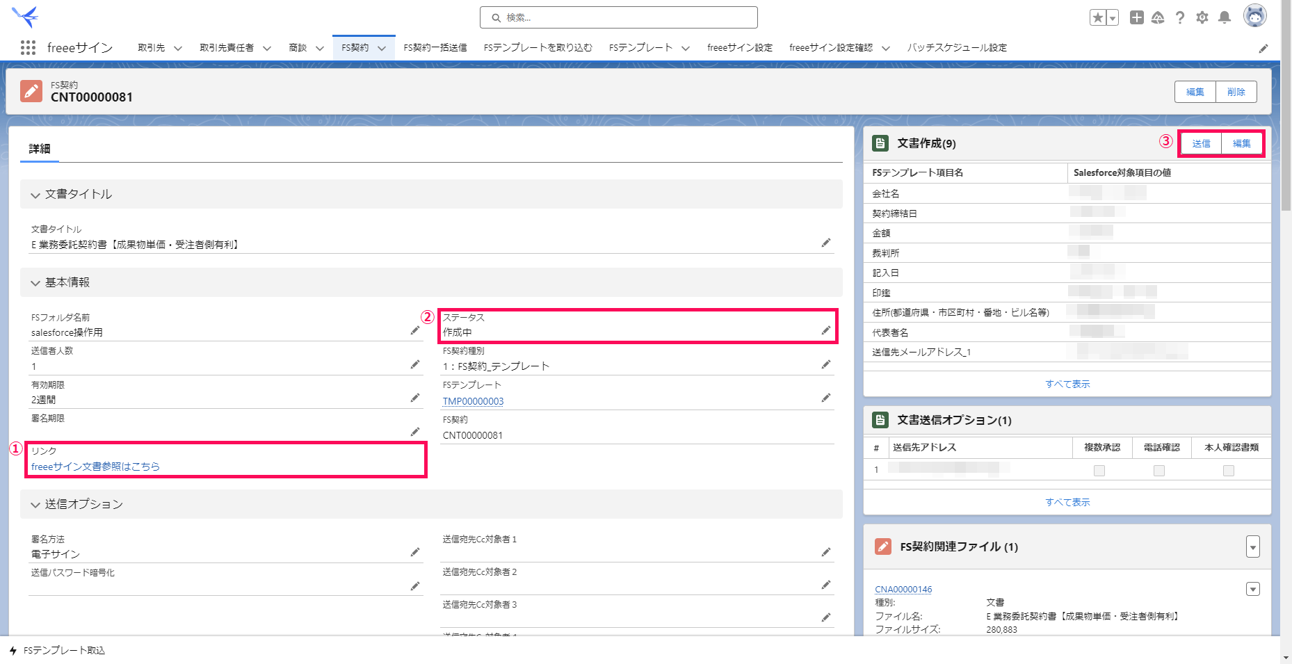Open the freeeサイン文書参照はこちら link
1292x664 pixels.
click(95, 467)
